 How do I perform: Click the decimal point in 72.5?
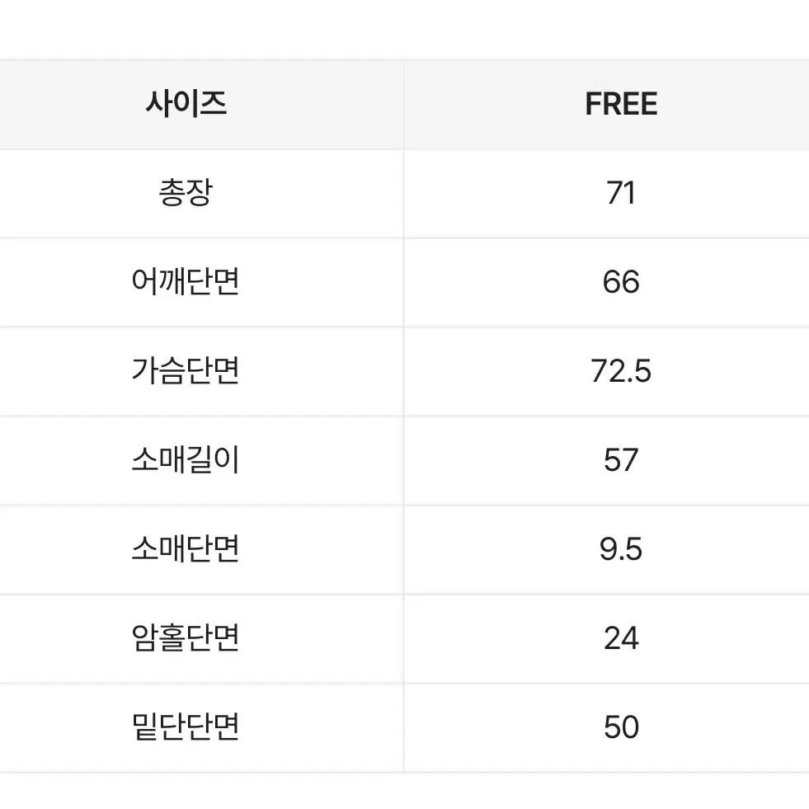coord(629,381)
